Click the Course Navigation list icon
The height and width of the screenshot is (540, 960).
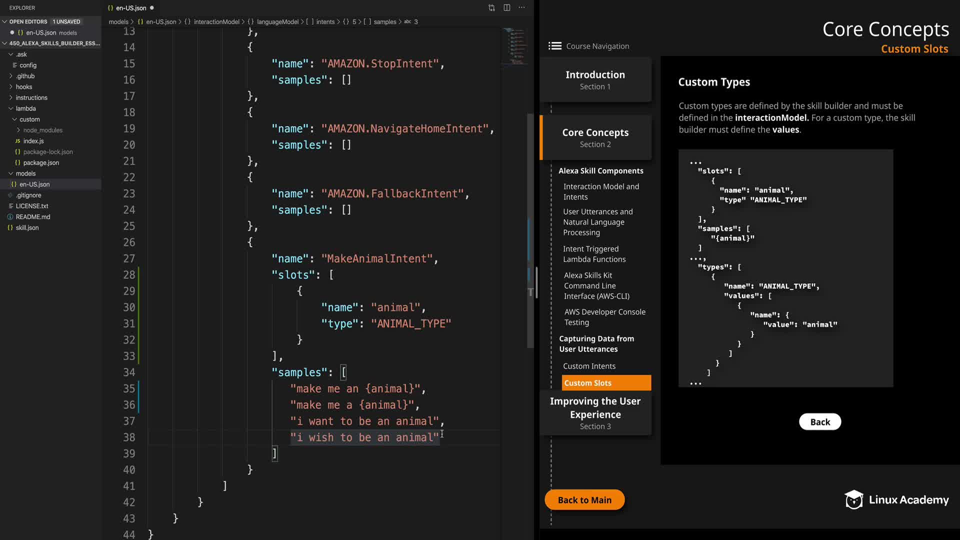click(554, 46)
